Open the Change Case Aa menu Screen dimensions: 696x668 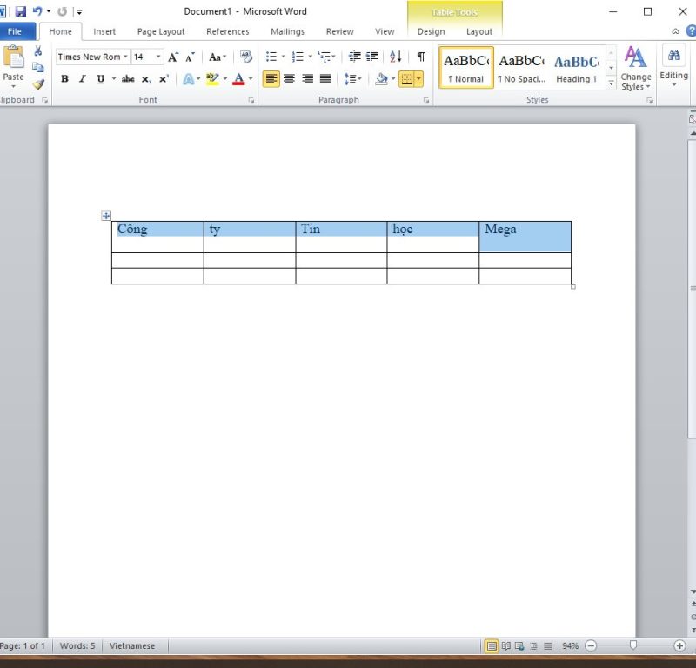pos(217,57)
